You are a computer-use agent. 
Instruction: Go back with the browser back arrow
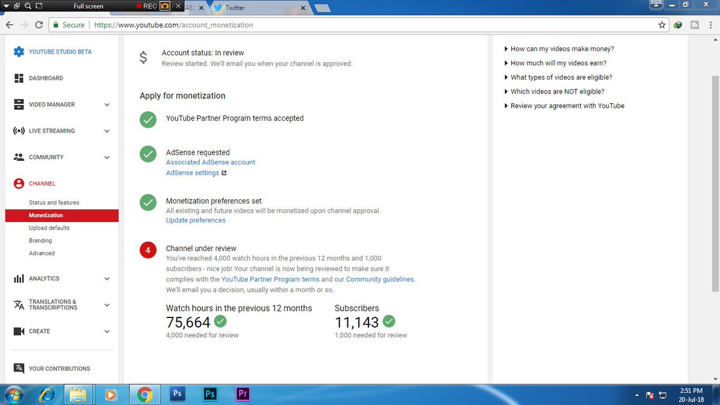10,25
